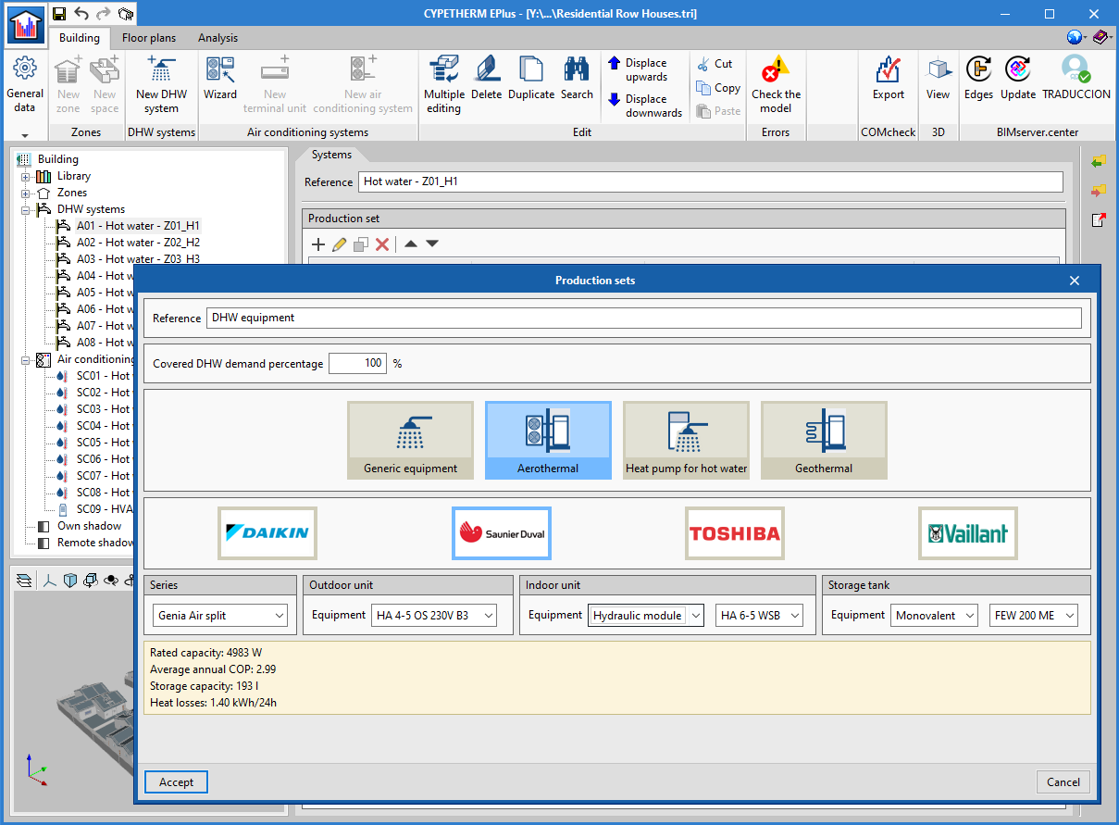The height and width of the screenshot is (825, 1119).
Task: Click Copy in the Edit group
Action: 718,88
